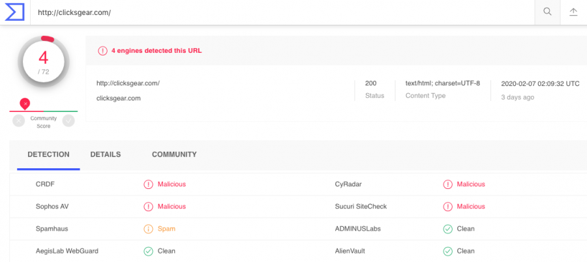
Task: Click the 'text/html; charset=UTF-8' content type
Action: click(442, 83)
